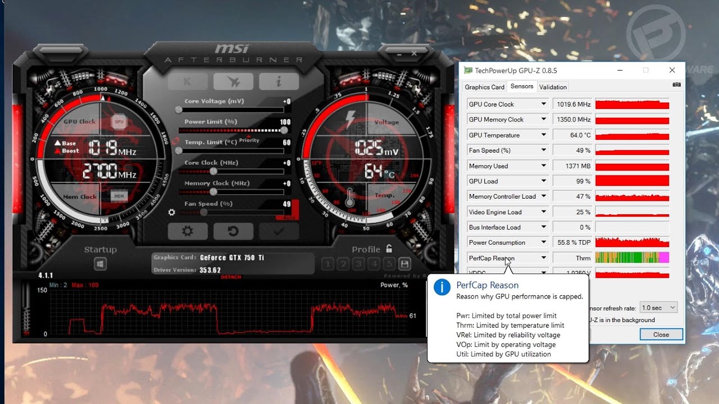Click the Power % monitoring graph in Afterburner
This screenshot has height=404, width=719.
pyautogui.click(x=229, y=313)
